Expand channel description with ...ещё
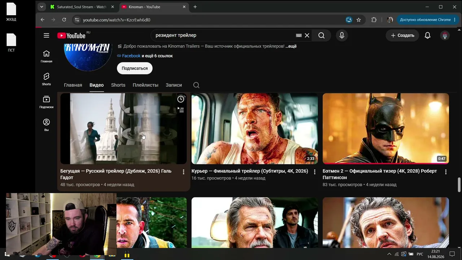This screenshot has width=462, height=260. click(291, 46)
